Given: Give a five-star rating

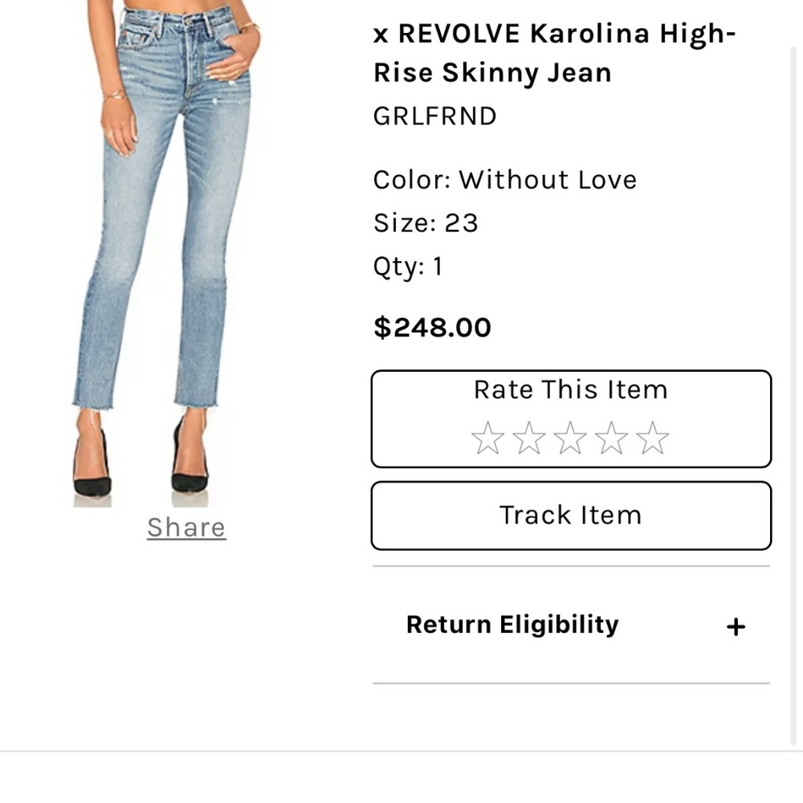Looking at the screenshot, I should tap(652, 438).
